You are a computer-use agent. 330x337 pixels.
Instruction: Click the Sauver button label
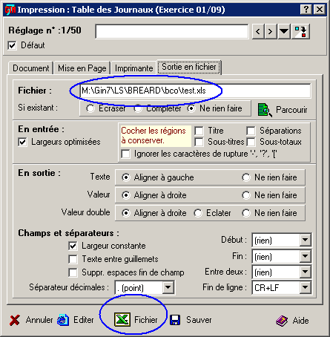[199, 320]
